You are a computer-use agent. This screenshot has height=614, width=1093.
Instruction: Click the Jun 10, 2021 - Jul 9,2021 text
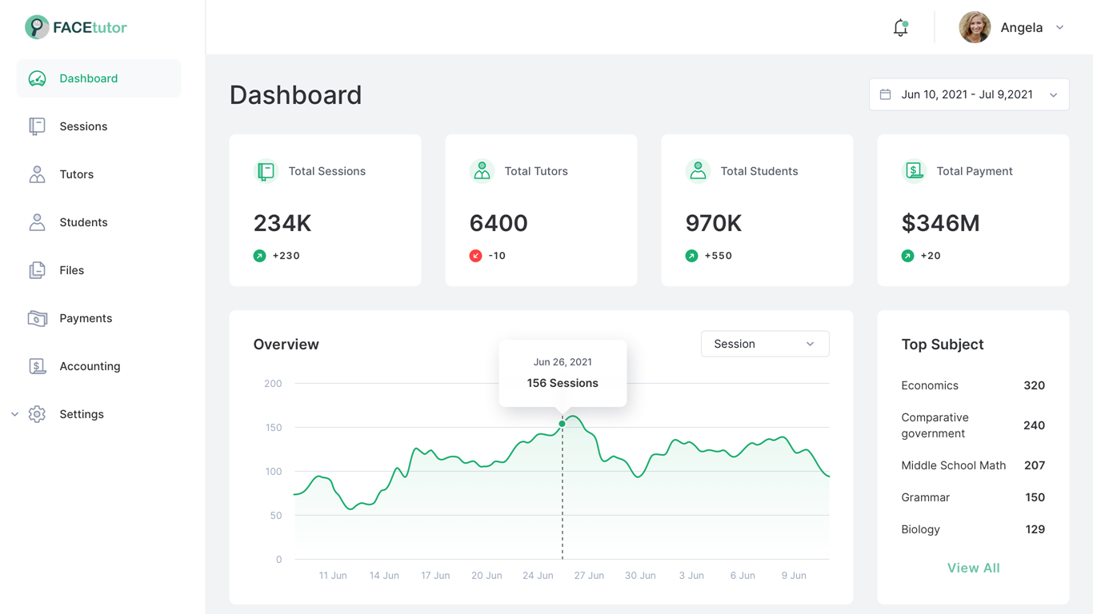(967, 94)
